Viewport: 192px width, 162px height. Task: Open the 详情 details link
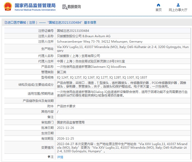pos(60,157)
